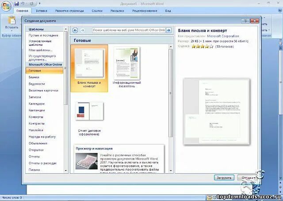Image resolution: width=283 pixels, height=201 pixels.
Task: Click Число слов: 0 in status bar
Action: 12,197
